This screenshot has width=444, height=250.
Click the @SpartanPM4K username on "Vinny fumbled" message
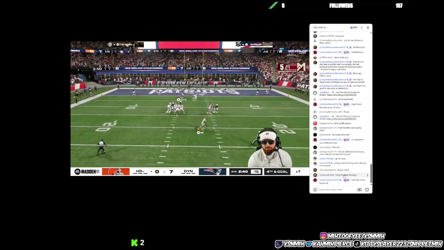point(326,175)
